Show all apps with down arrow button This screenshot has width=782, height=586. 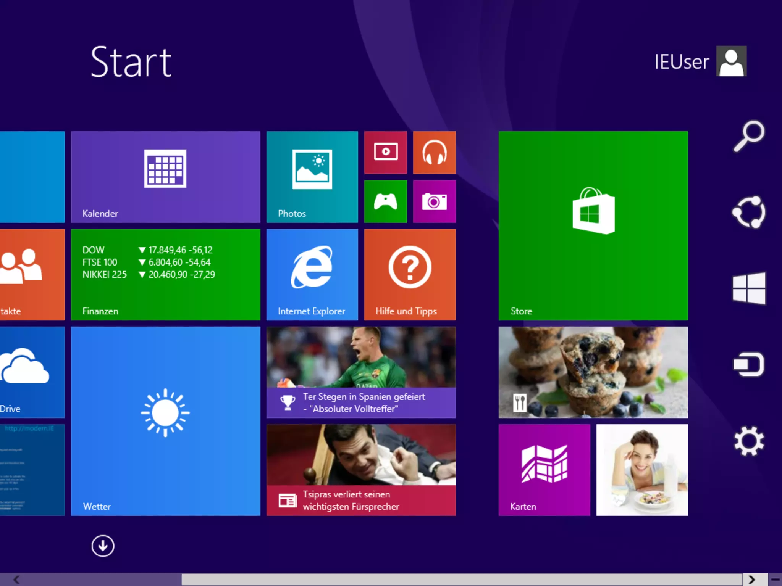[103, 546]
